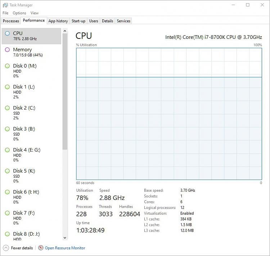The width and height of the screenshot is (270, 256).
Task: Switch to the Processes tab
Action: pos(11,21)
